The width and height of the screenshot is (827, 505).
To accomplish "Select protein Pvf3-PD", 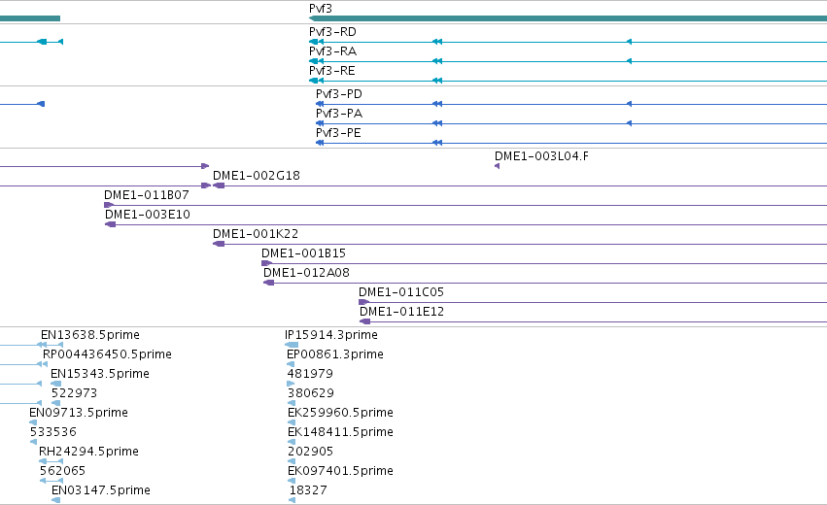I will (339, 94).
